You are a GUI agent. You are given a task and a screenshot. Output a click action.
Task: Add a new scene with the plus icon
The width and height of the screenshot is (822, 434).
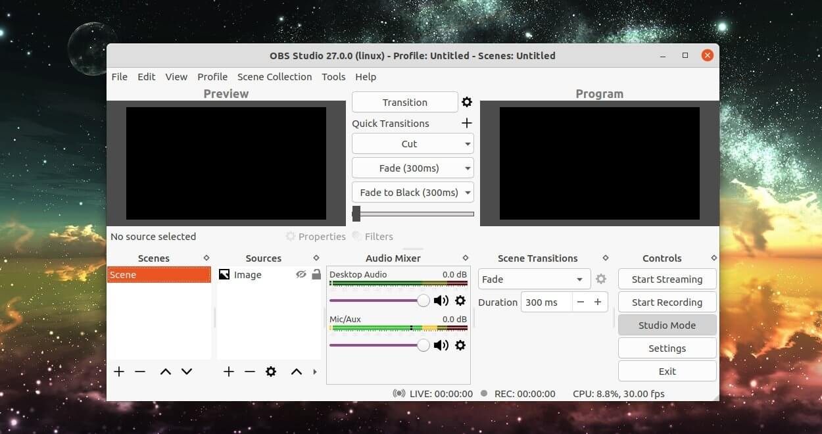pos(119,372)
